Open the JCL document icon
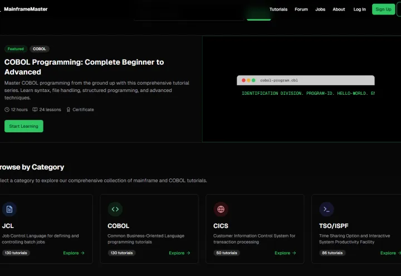The width and height of the screenshot is (401, 276). 9,209
